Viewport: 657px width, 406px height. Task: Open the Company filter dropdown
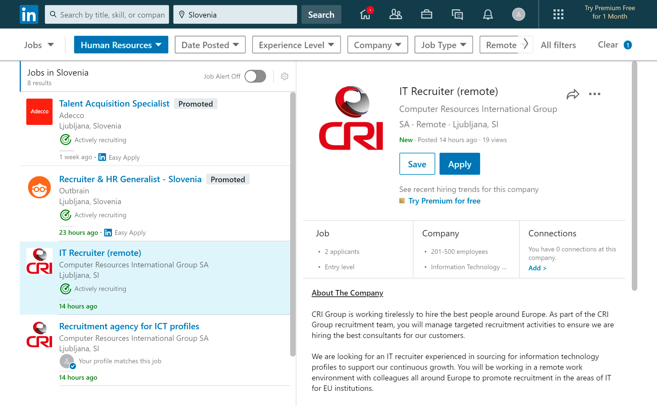(378, 45)
